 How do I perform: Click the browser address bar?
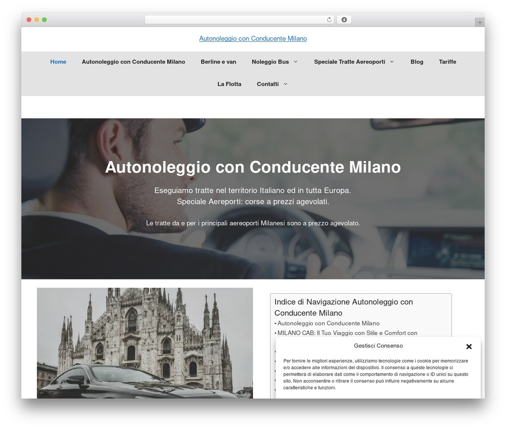click(x=240, y=20)
